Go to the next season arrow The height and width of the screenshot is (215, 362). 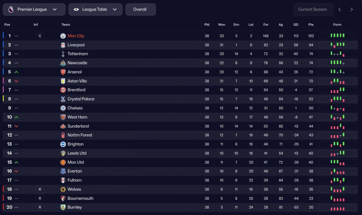[x=352, y=9]
